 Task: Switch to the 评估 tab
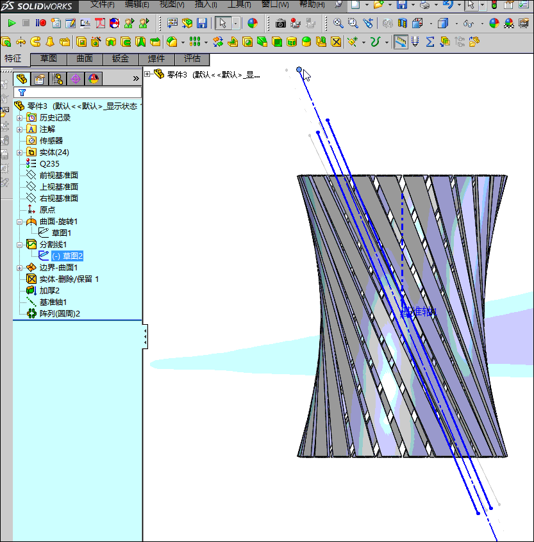192,59
